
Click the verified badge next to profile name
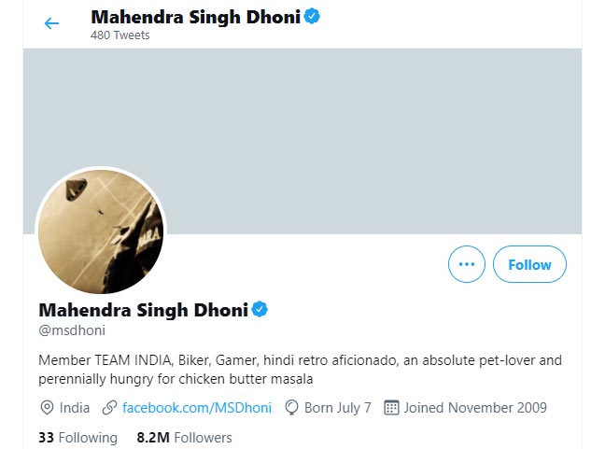(260, 309)
